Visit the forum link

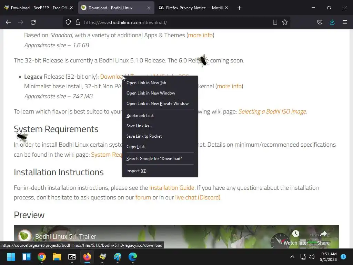(x=143, y=197)
